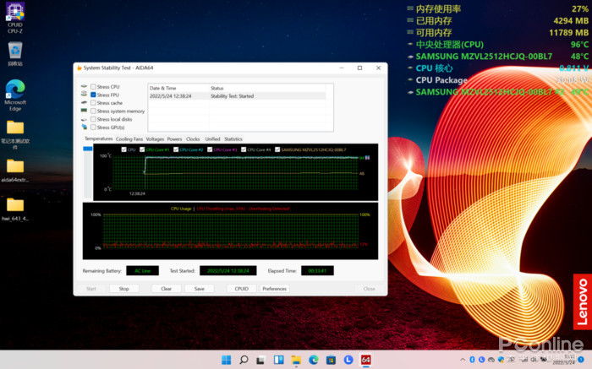Viewport: 592px width, 369px height.
Task: Open Widgets from the taskbar
Action: pos(278,360)
